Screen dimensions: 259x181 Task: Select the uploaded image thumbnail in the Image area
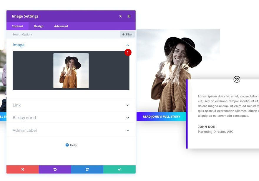(x=71, y=70)
